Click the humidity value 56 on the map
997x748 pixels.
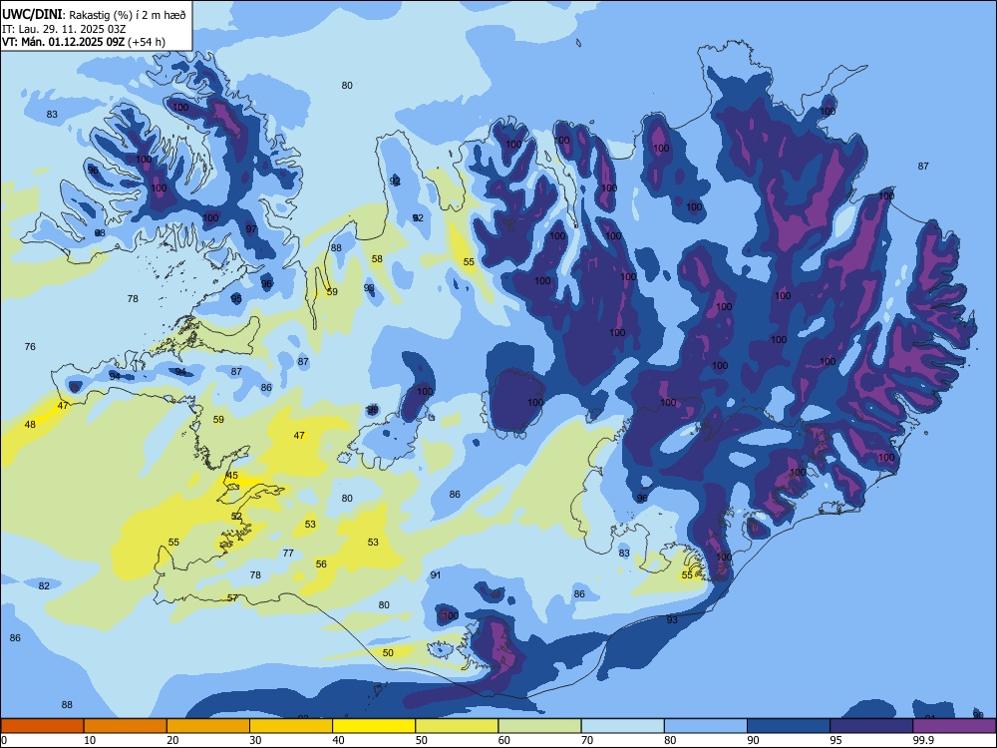pyautogui.click(x=321, y=564)
